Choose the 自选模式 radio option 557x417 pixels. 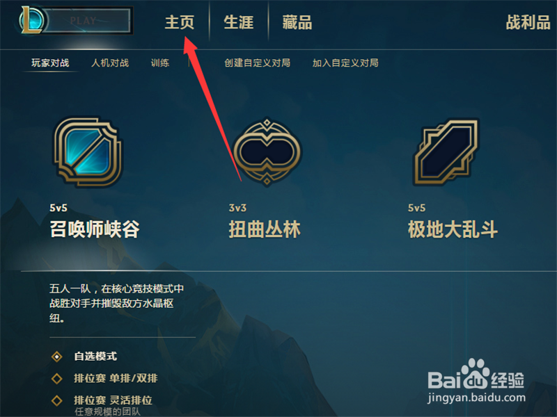tap(57, 357)
